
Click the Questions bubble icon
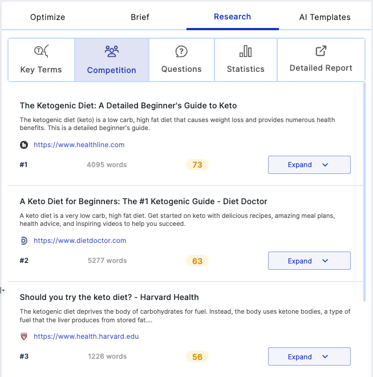[181, 51]
